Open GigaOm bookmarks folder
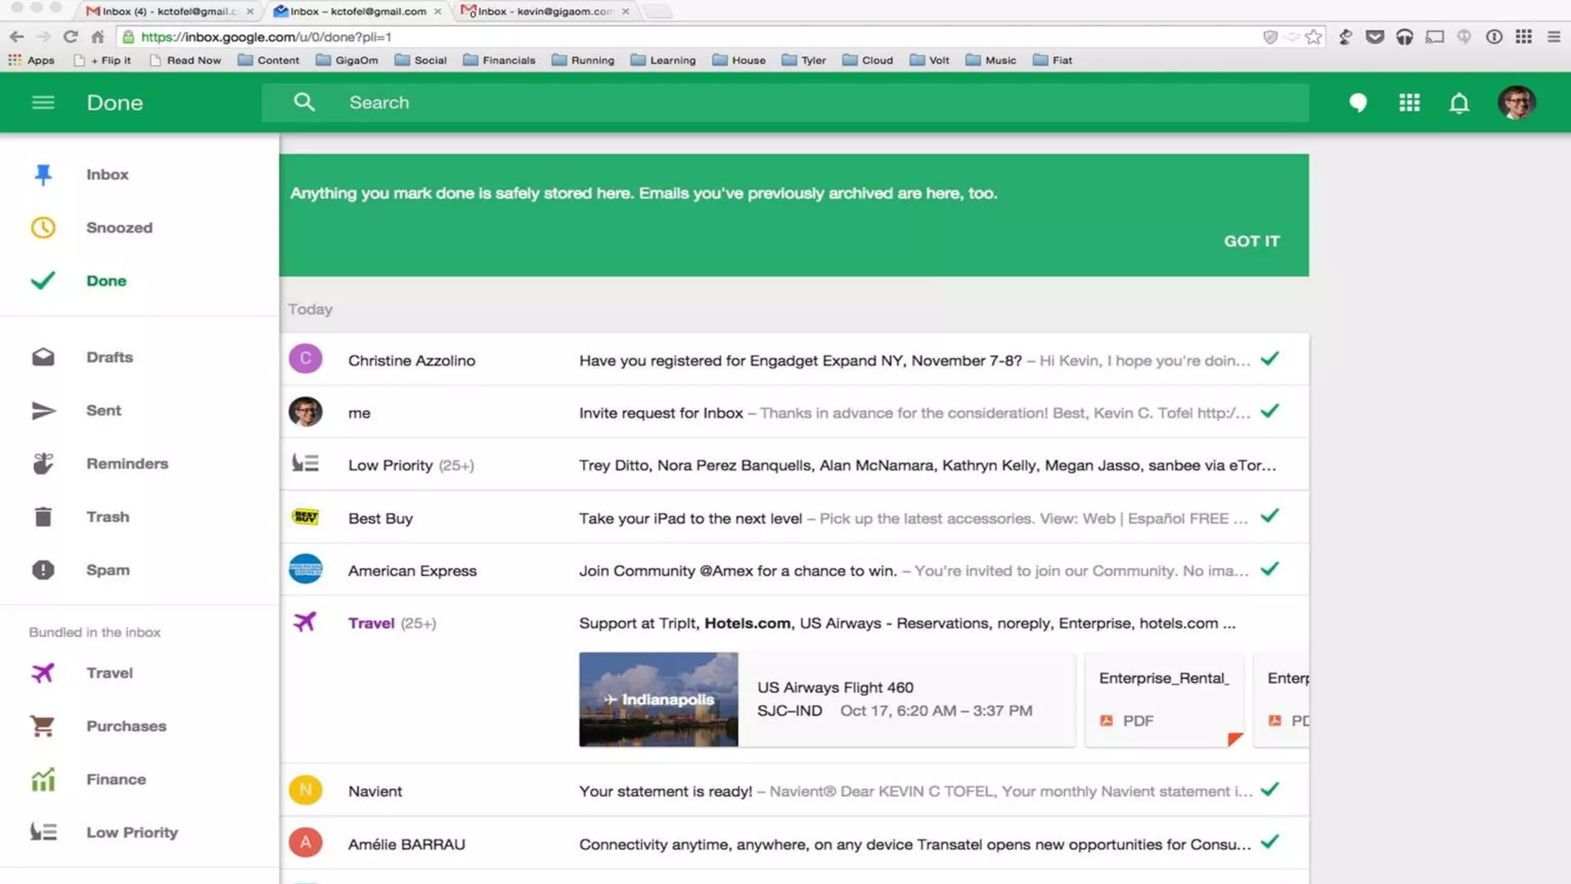This screenshot has height=884, width=1571. click(x=347, y=60)
